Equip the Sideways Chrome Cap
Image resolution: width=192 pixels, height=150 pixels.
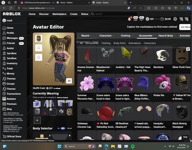pos(87,111)
